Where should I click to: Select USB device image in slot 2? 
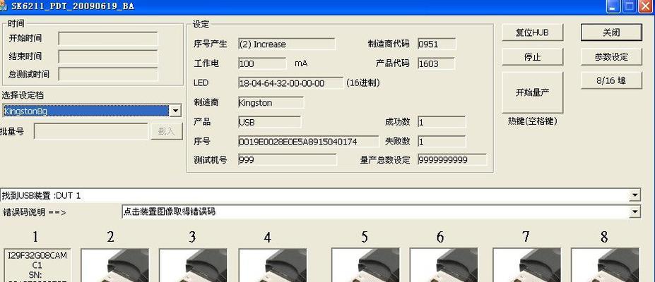(114, 265)
